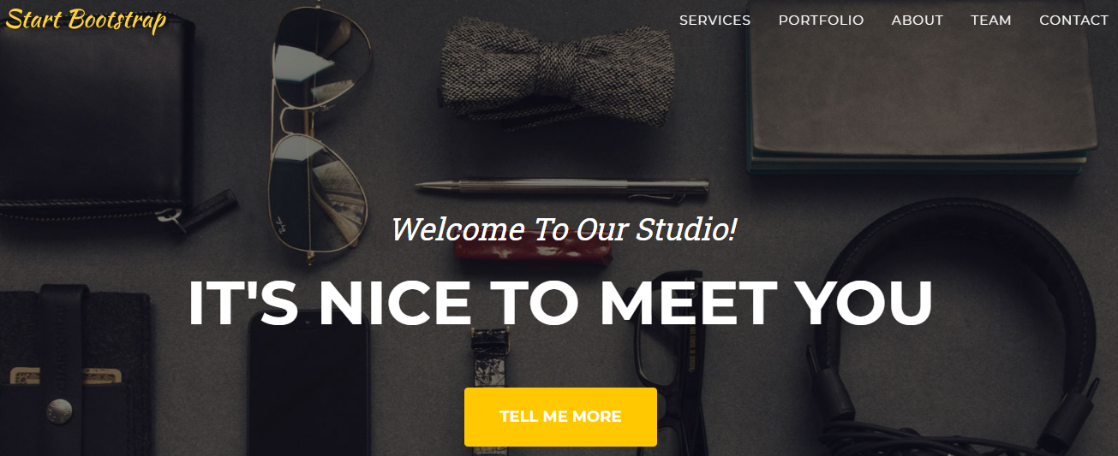Open the Services nav link
Image resolution: width=1118 pixels, height=456 pixels.
pos(714,20)
